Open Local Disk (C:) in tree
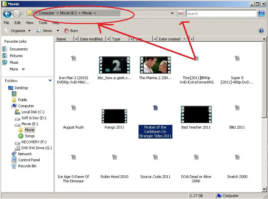Image resolution: width=268 pixels, height=199 pixels. pos(33,112)
